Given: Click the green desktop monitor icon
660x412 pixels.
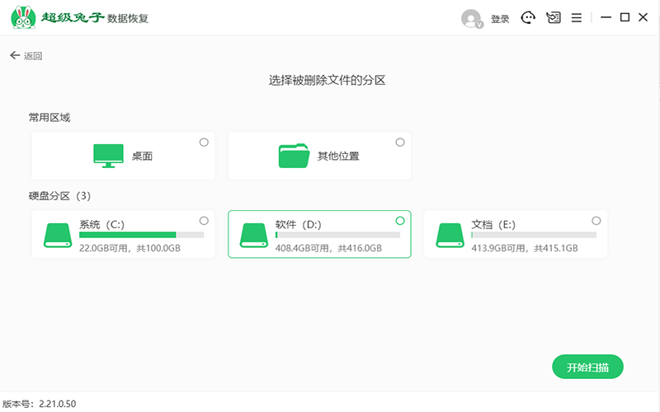Looking at the screenshot, I should point(108,156).
